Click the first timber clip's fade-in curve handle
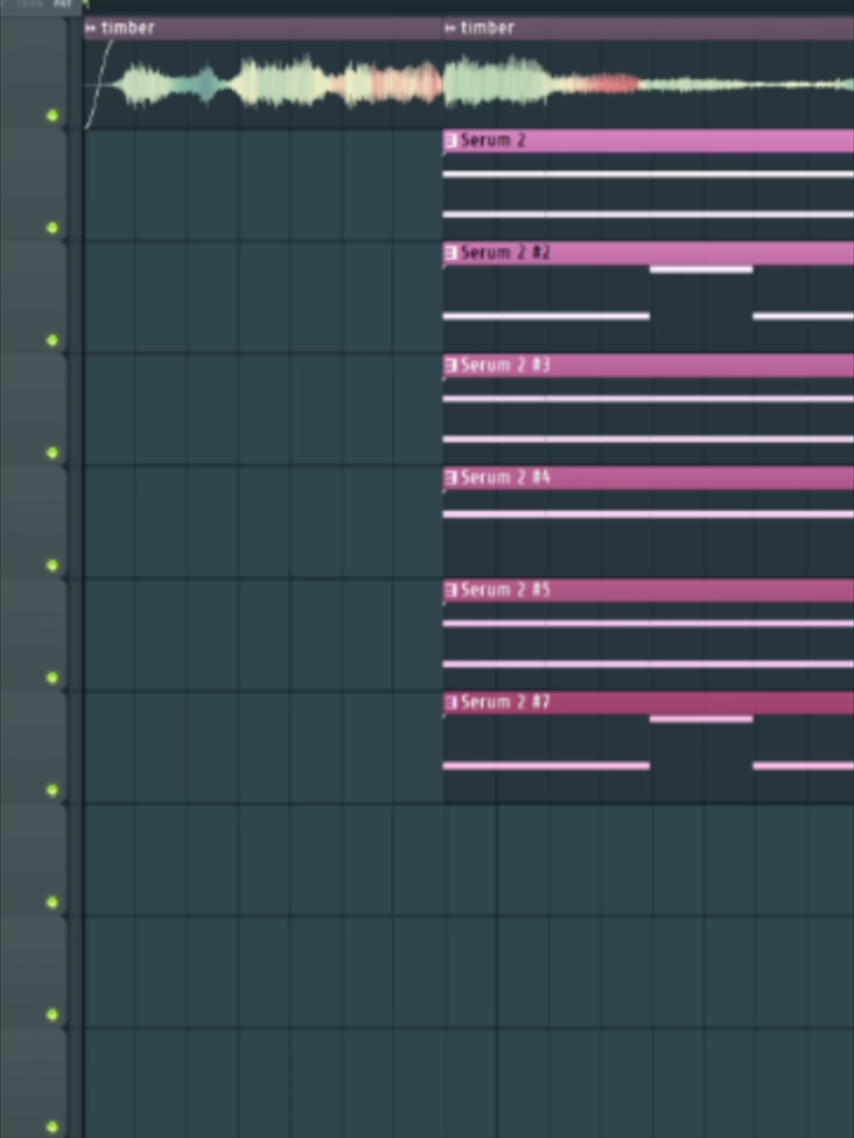Image resolution: width=854 pixels, height=1138 pixels. [98, 83]
